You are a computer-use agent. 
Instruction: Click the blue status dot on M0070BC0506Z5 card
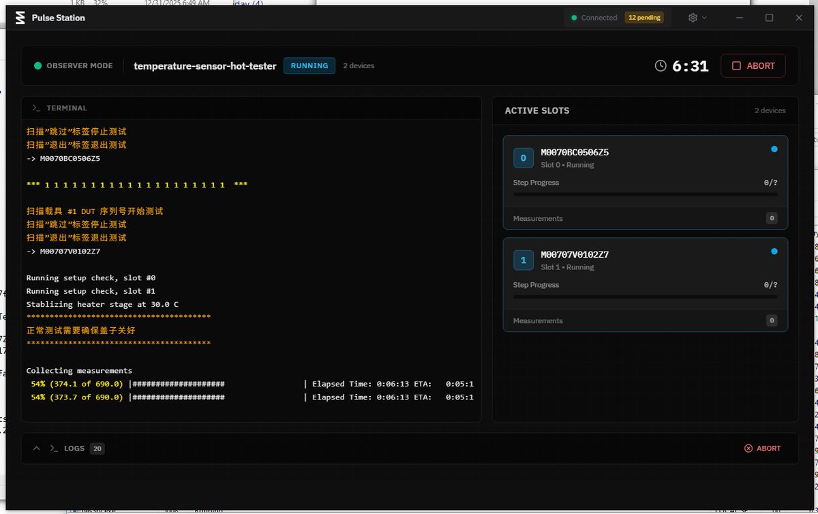(774, 149)
